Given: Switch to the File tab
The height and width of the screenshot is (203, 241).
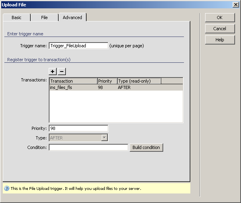Looking at the screenshot, I should pyautogui.click(x=44, y=17).
